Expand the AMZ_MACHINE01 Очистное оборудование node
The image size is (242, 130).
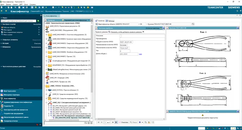coord(46,35)
